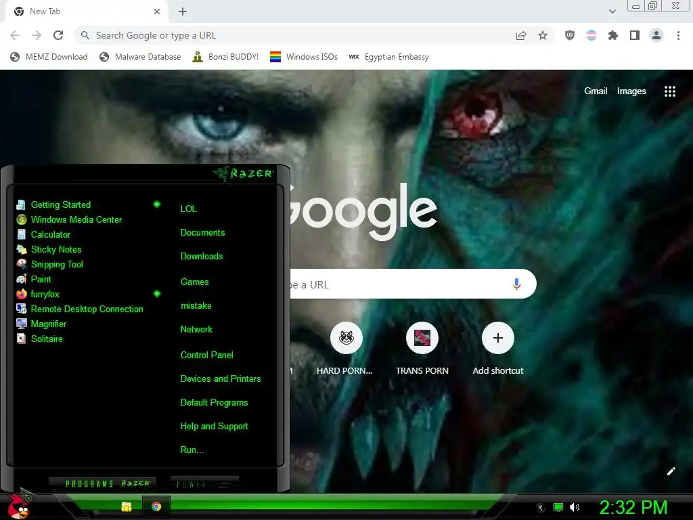Open the Google apps grid icon

(669, 91)
